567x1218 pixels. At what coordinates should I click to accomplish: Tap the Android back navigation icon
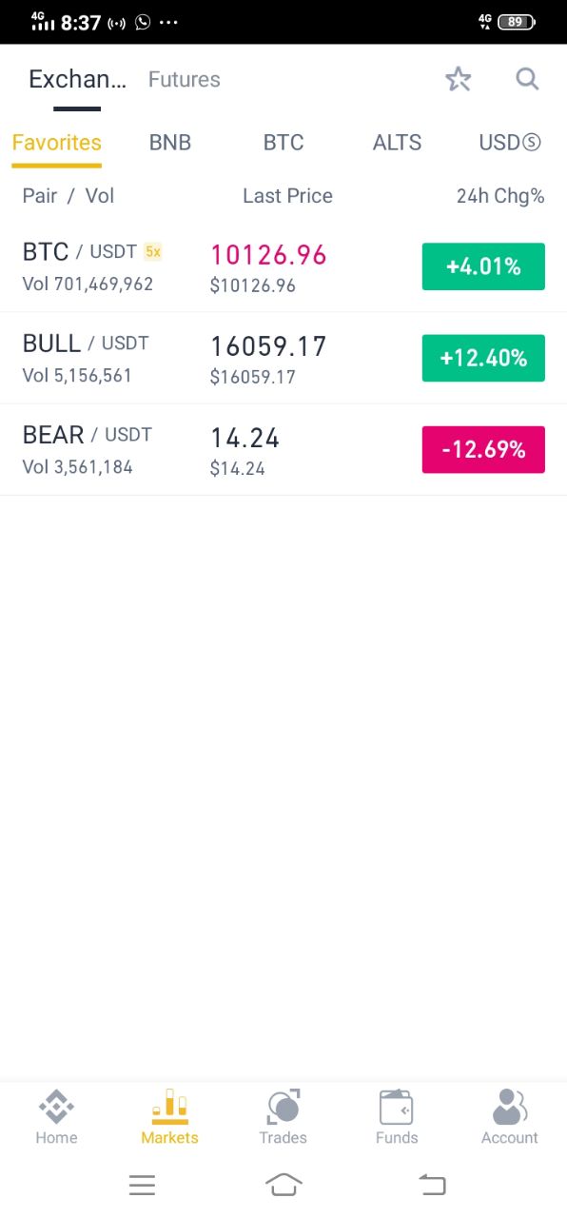[432, 1185]
